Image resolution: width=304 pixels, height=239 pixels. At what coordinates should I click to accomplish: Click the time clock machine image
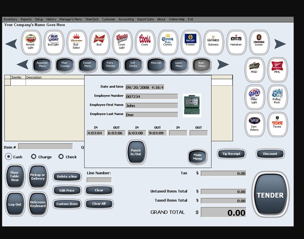[192, 105]
